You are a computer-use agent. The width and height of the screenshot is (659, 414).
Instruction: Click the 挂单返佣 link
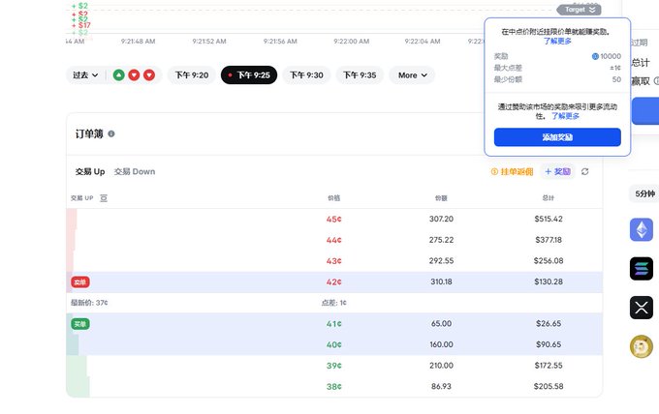pos(512,171)
